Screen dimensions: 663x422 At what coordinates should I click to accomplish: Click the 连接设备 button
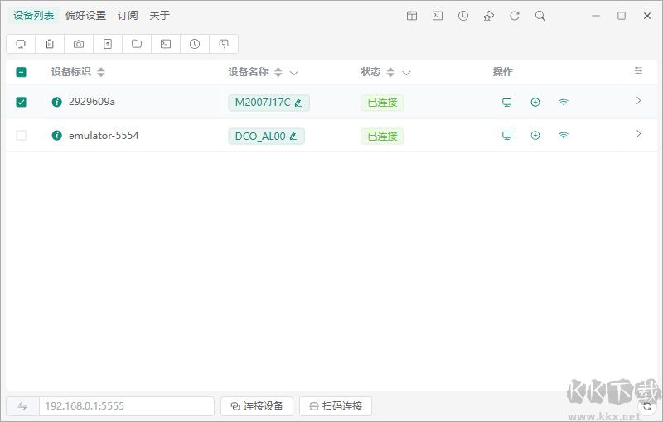pos(257,406)
